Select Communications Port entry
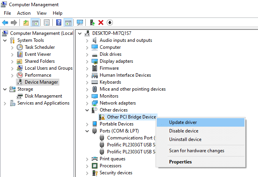 point(131,138)
